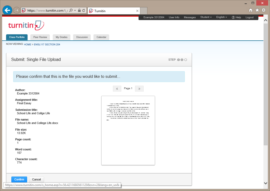The image size is (270, 191).
Task: Open browser Home page
Action: (x=250, y=10)
